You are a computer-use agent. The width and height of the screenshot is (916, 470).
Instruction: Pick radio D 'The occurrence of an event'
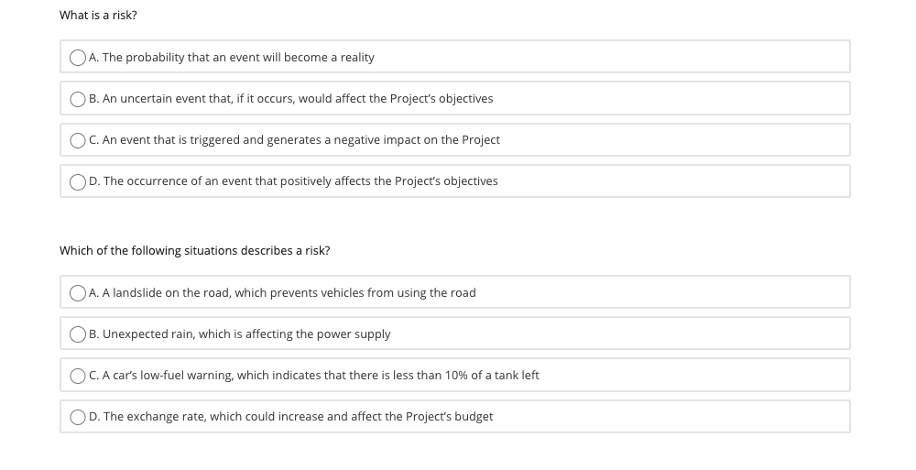coord(78,182)
